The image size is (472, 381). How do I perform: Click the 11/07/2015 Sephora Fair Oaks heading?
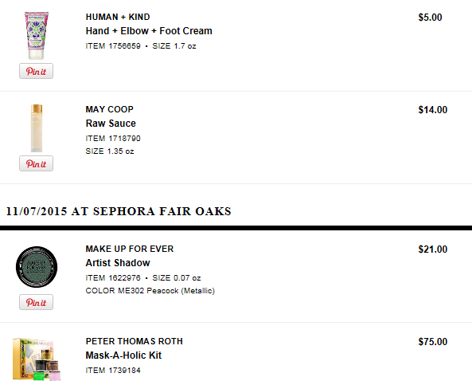pyautogui.click(x=119, y=211)
